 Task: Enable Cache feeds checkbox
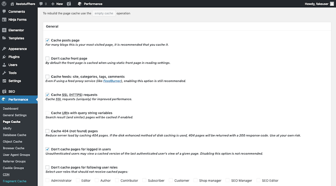(47, 76)
